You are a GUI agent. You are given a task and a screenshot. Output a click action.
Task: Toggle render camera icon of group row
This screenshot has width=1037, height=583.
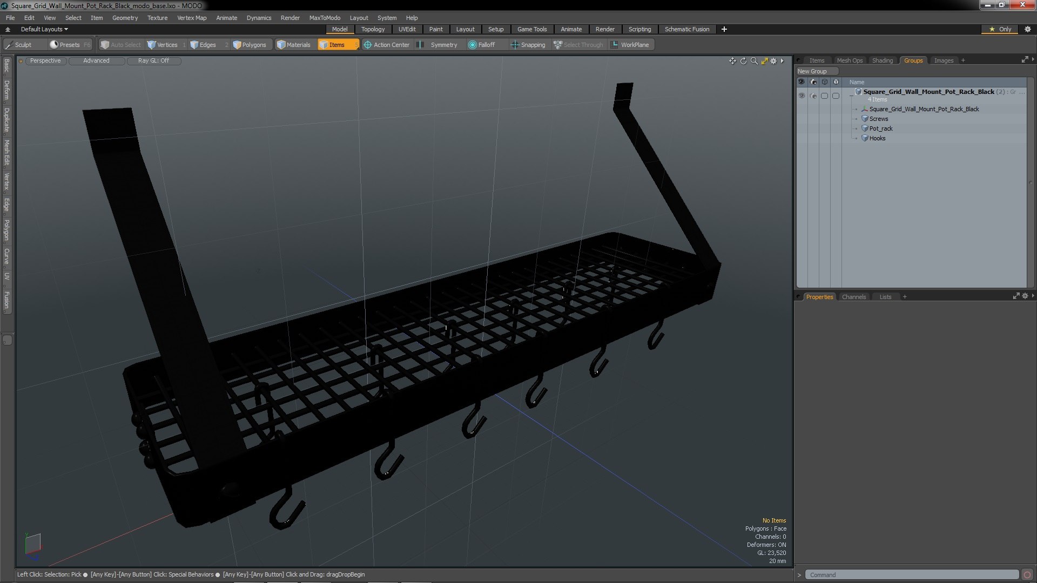(x=813, y=96)
